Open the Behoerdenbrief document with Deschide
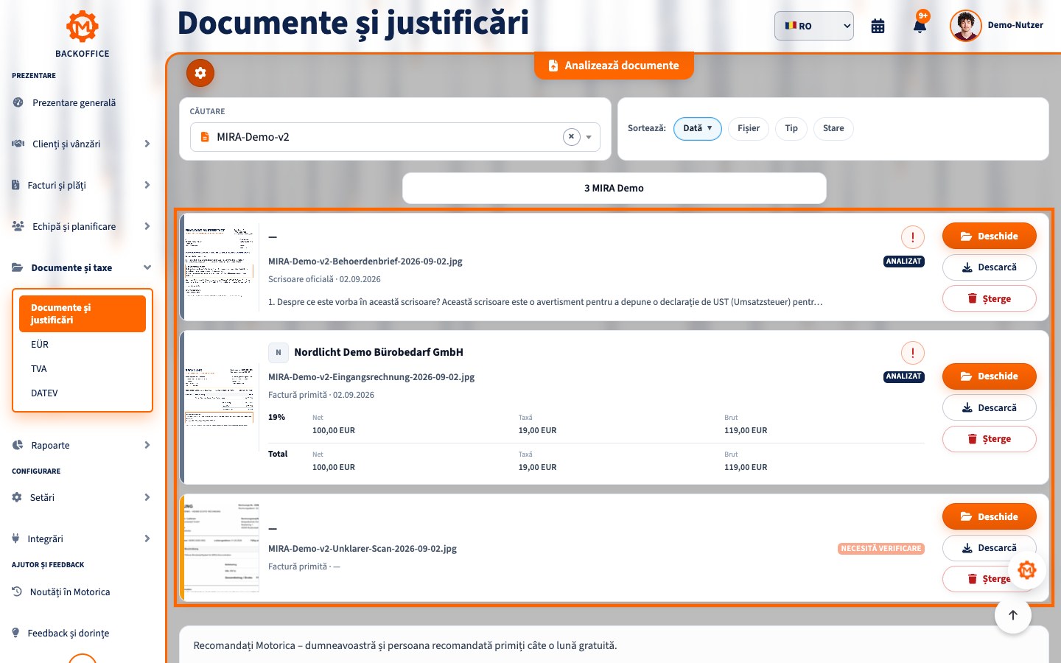 [x=989, y=236]
